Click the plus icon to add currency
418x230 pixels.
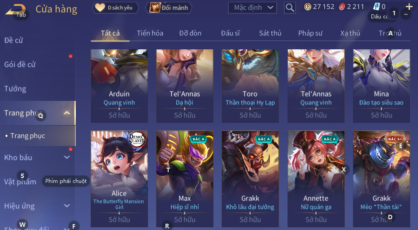coord(409,6)
